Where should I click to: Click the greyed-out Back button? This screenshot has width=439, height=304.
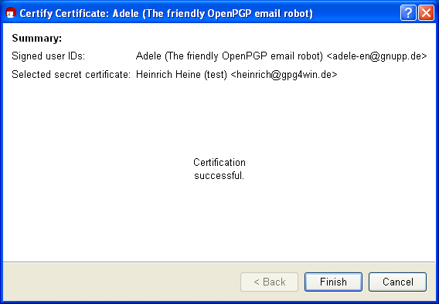[x=269, y=282]
